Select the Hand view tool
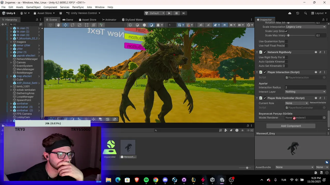Viewport: 330px width, 185px height. 59,25
